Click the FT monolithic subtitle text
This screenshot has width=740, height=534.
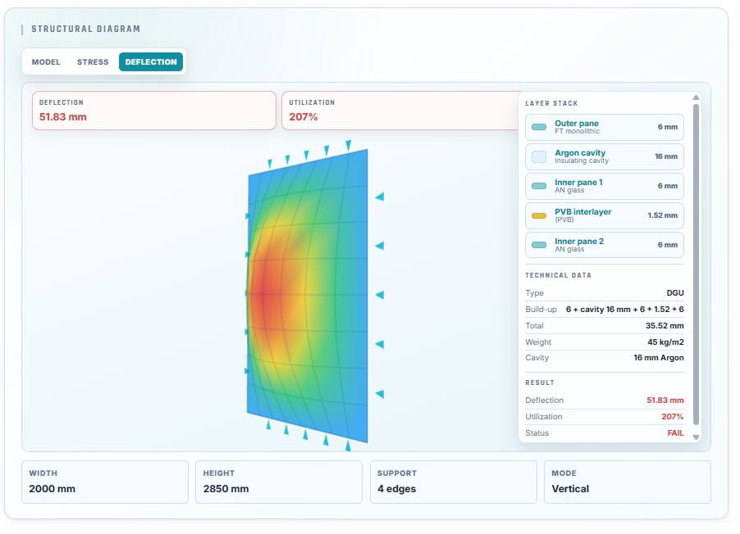tap(577, 132)
